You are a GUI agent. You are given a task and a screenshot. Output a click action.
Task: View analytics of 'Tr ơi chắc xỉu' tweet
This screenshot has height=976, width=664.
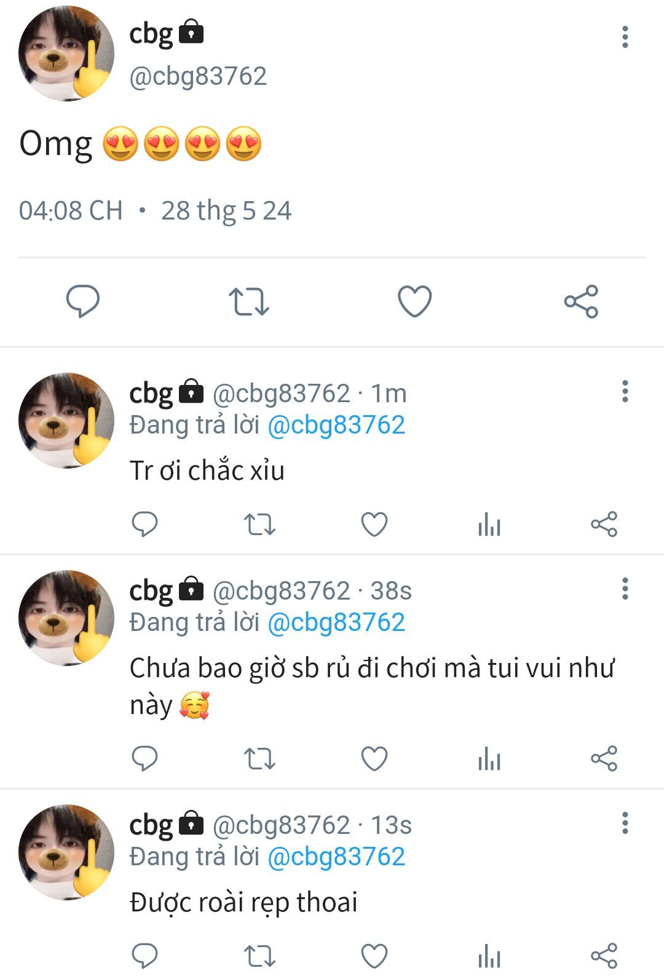coord(489,525)
